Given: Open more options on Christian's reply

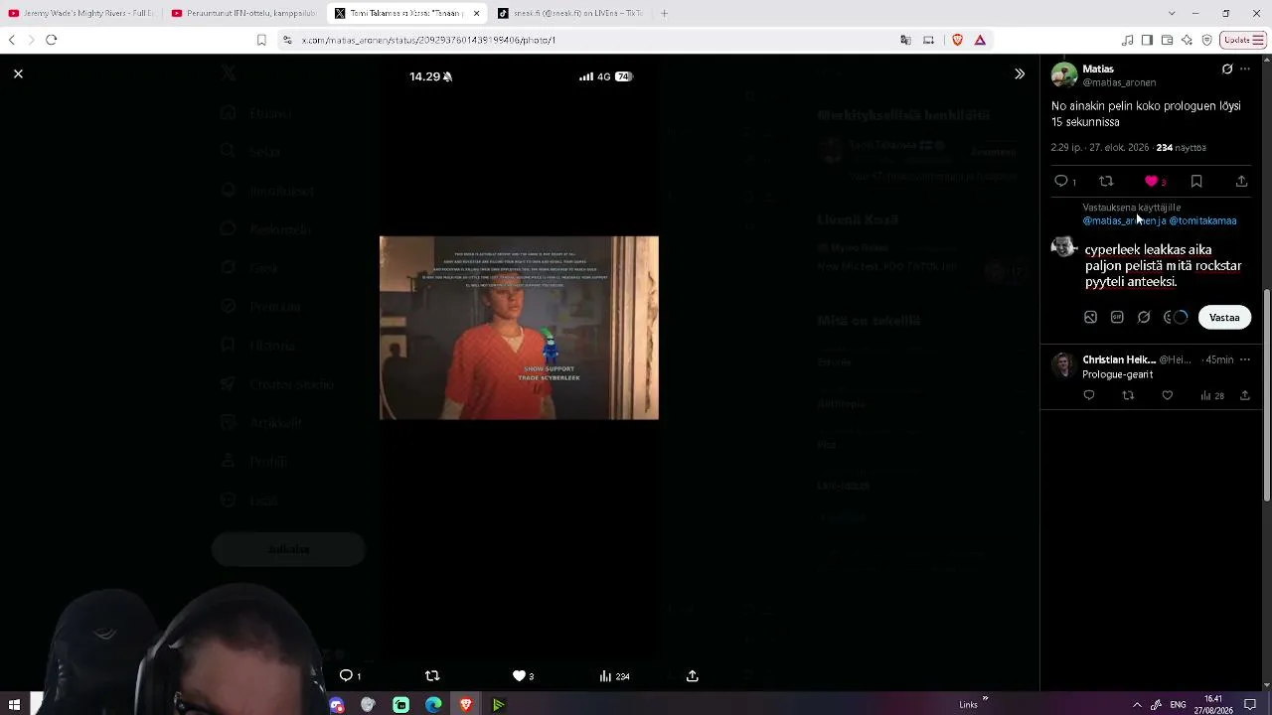Looking at the screenshot, I should point(1245,359).
